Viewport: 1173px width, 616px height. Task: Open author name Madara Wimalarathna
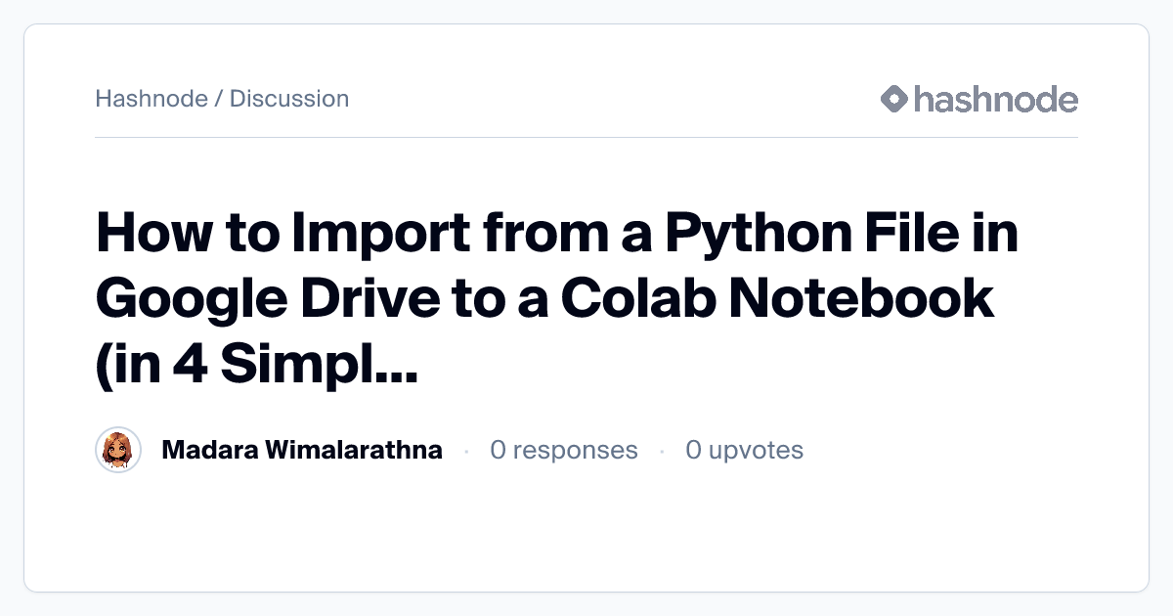tap(301, 451)
